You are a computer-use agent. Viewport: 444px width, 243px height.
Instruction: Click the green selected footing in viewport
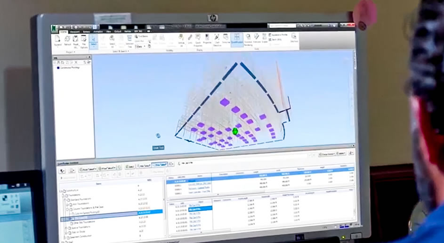(235, 131)
